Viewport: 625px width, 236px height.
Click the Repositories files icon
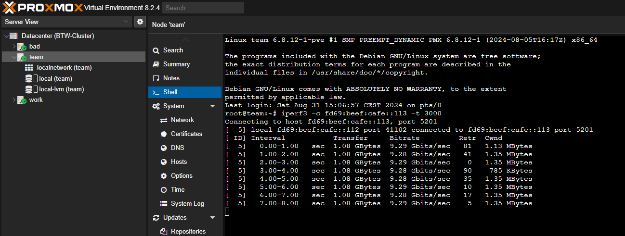tap(164, 232)
